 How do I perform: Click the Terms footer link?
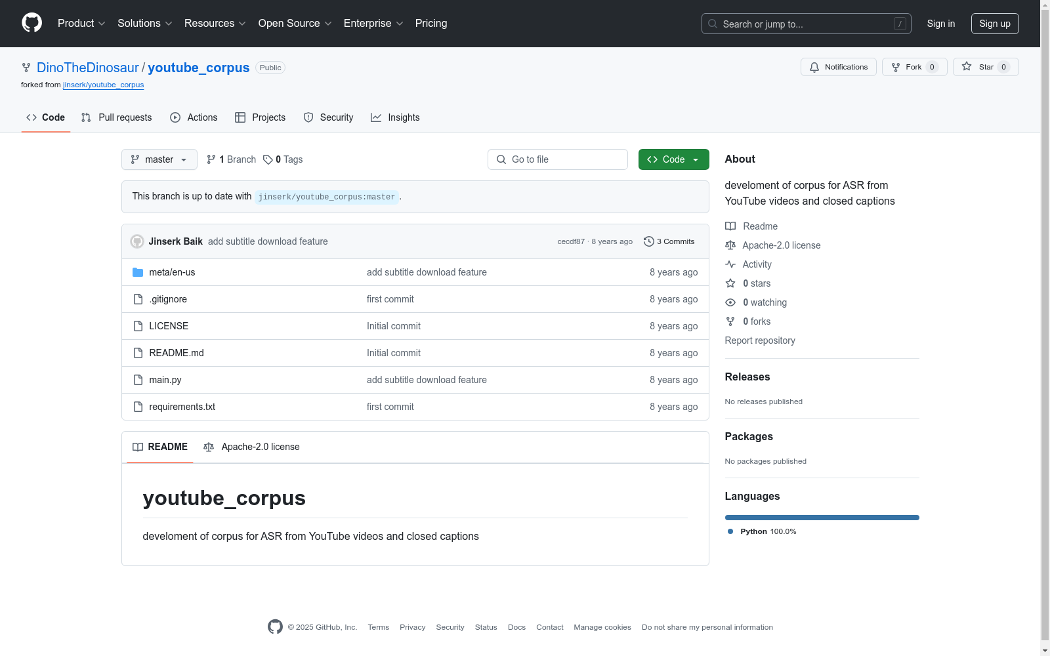click(379, 627)
